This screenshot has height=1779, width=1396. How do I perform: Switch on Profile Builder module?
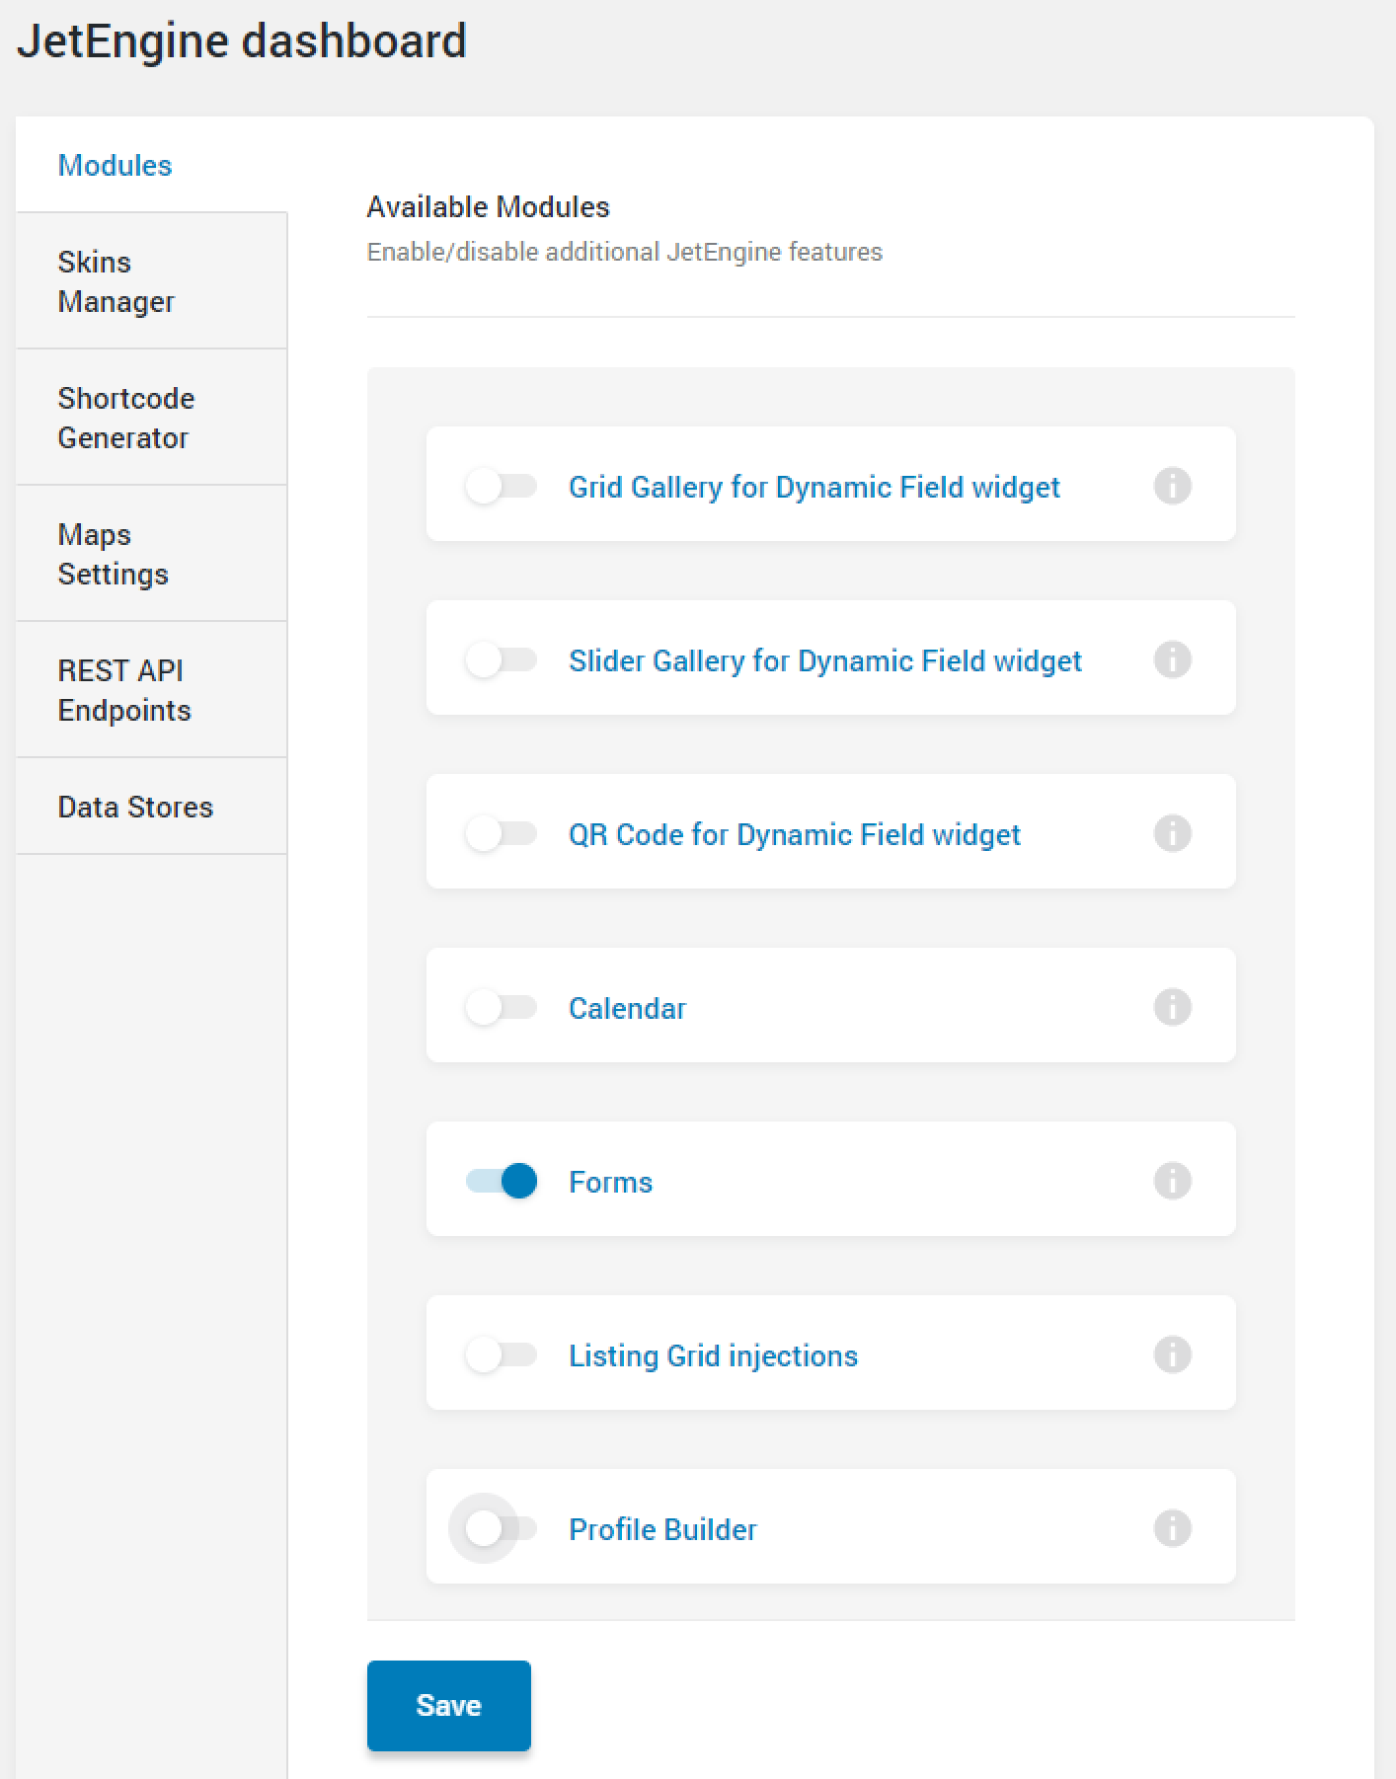(x=501, y=1528)
